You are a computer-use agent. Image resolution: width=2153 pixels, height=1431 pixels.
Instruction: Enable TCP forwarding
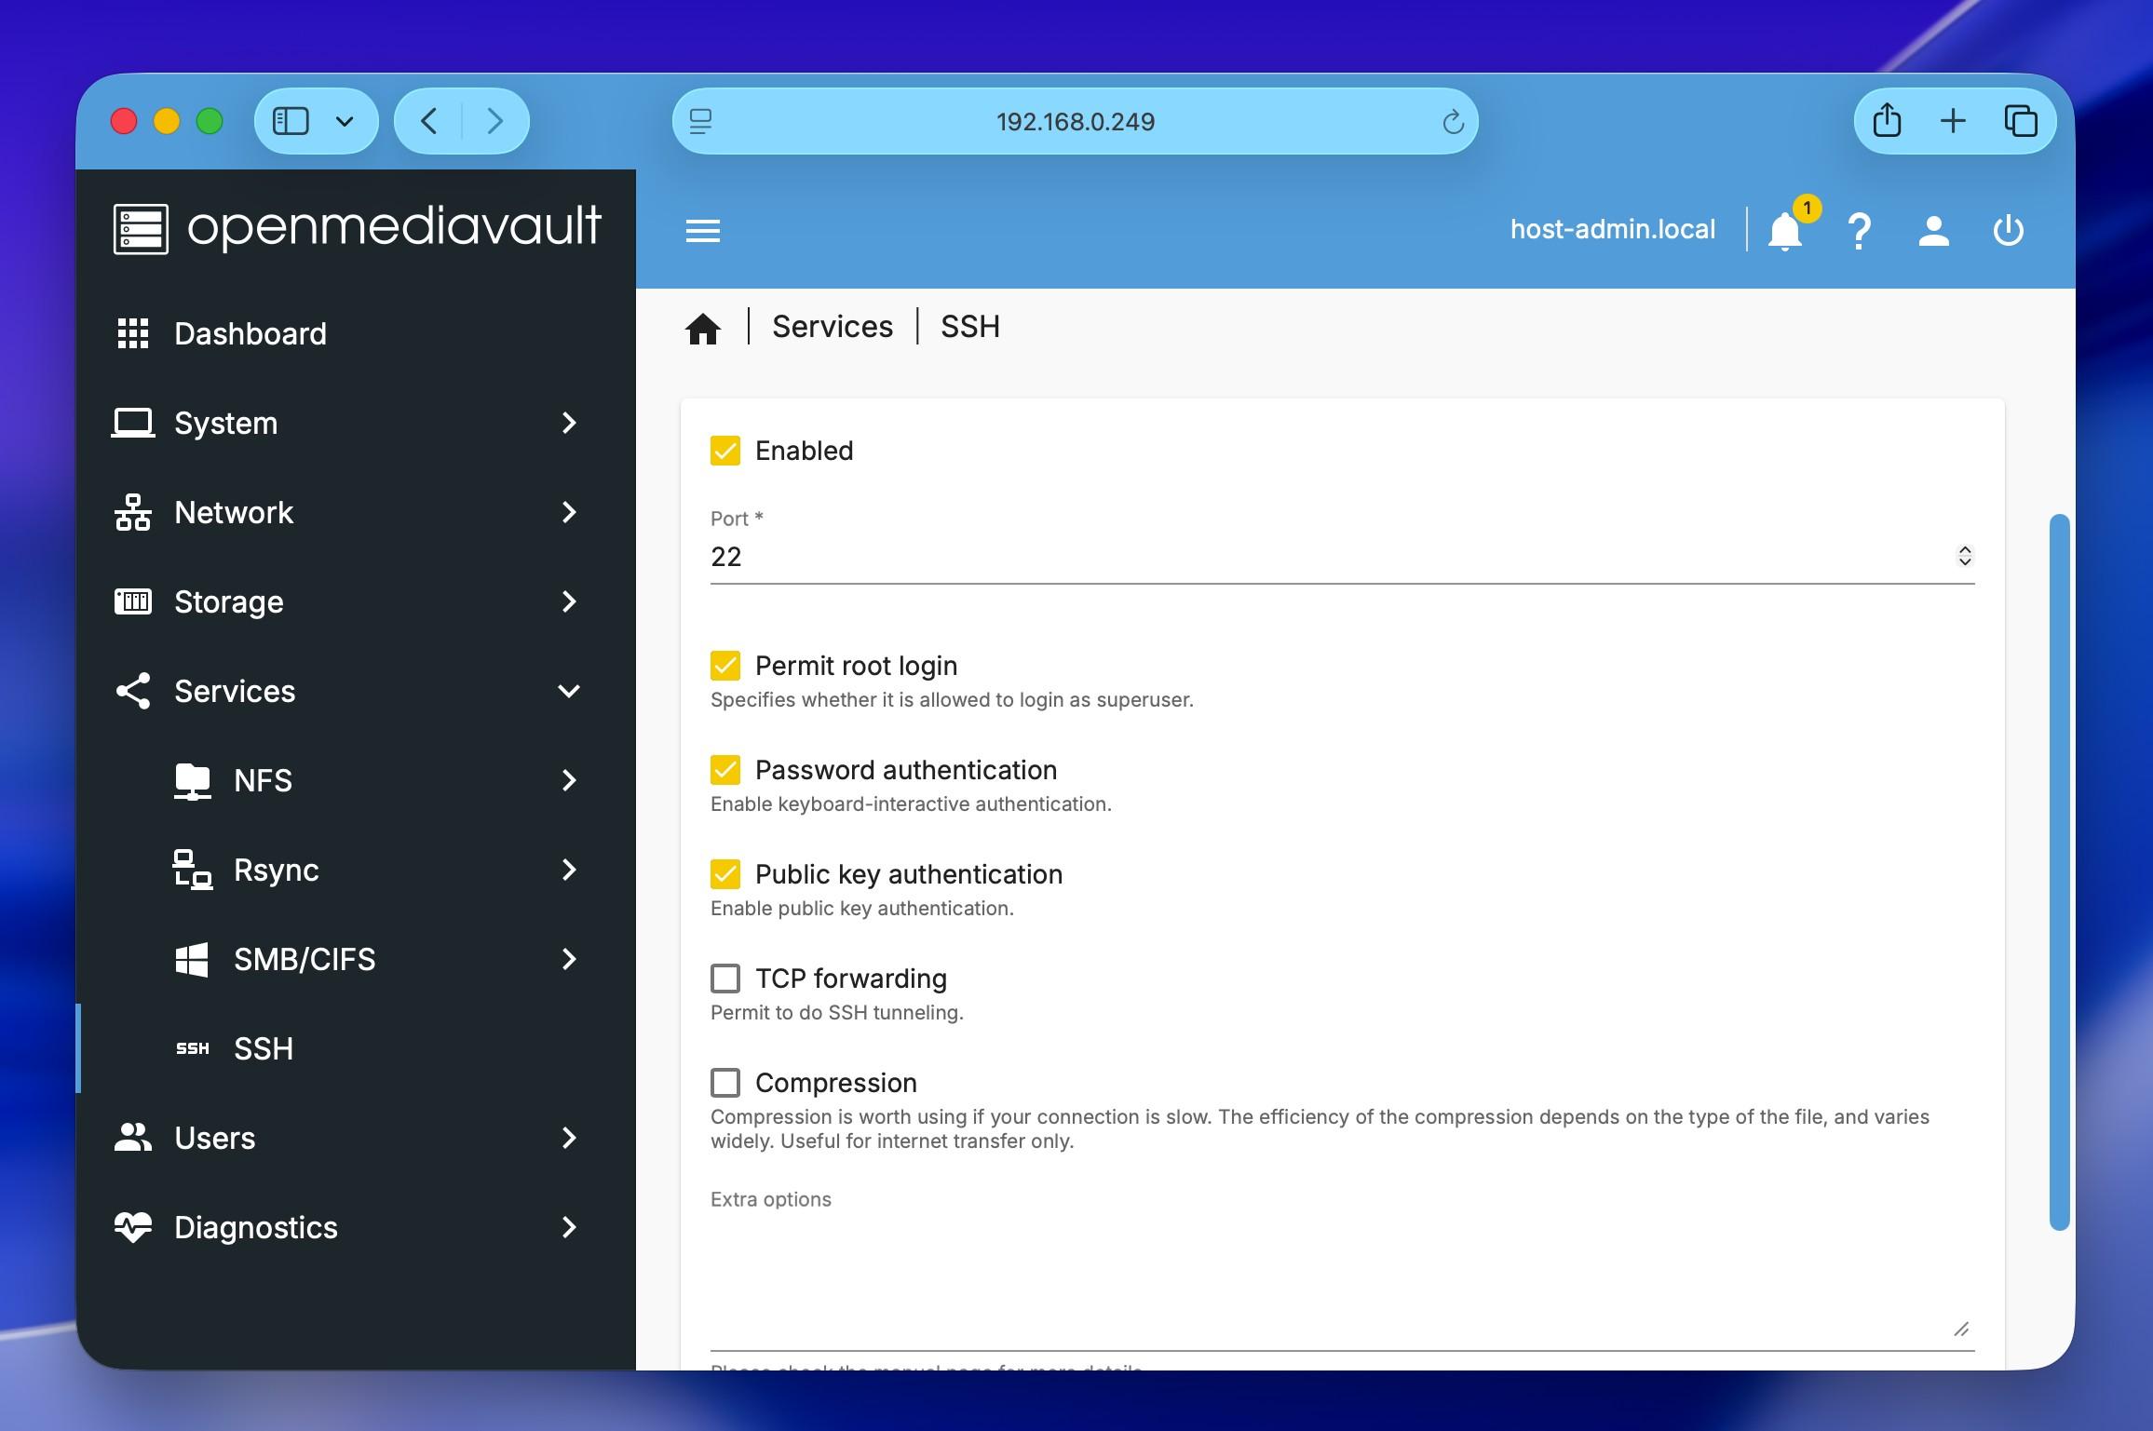[725, 978]
